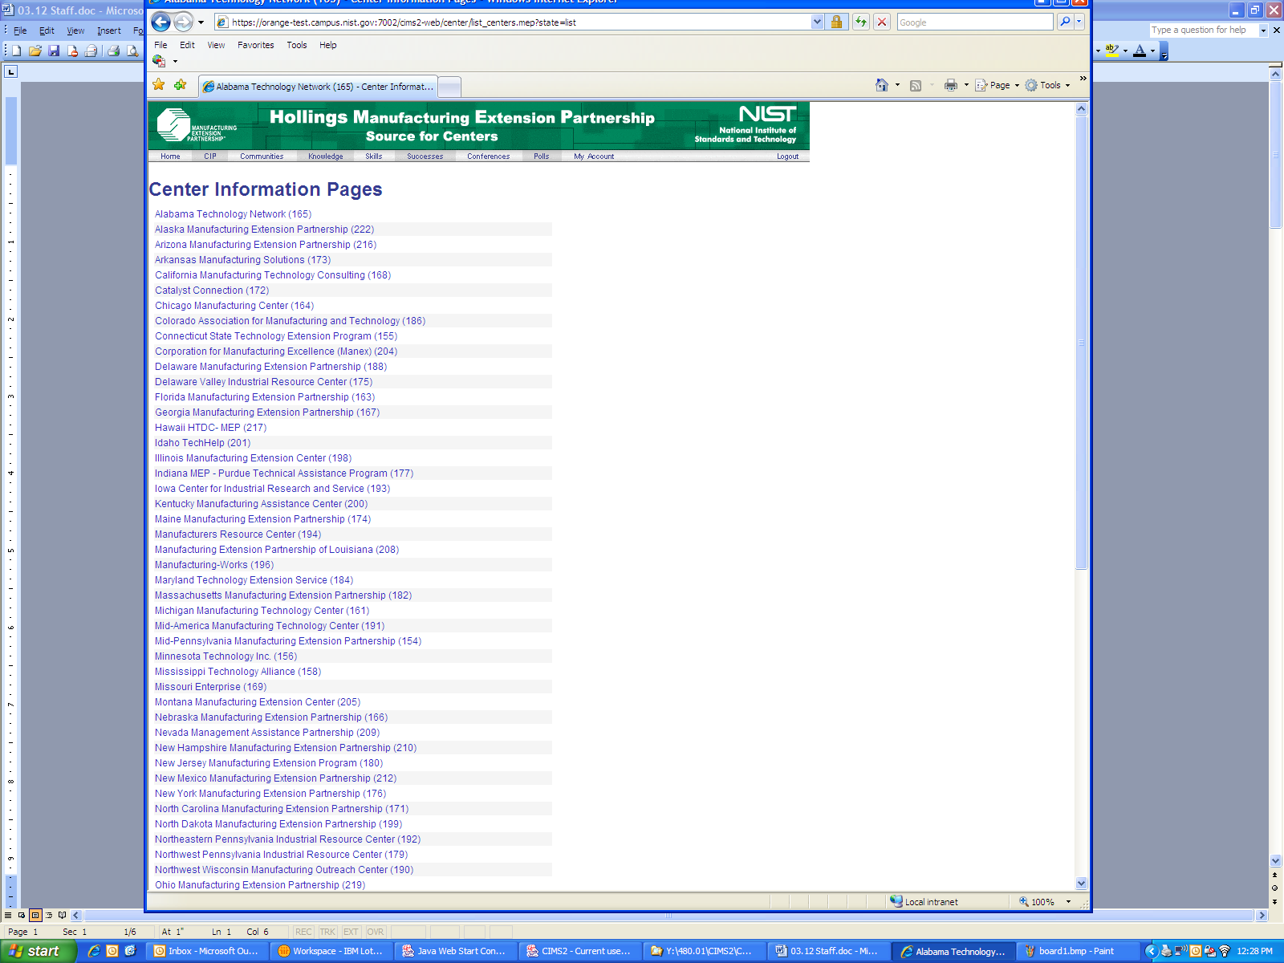This screenshot has width=1284, height=963.
Task: Toggle TRK track changes indicator
Action: (x=327, y=932)
